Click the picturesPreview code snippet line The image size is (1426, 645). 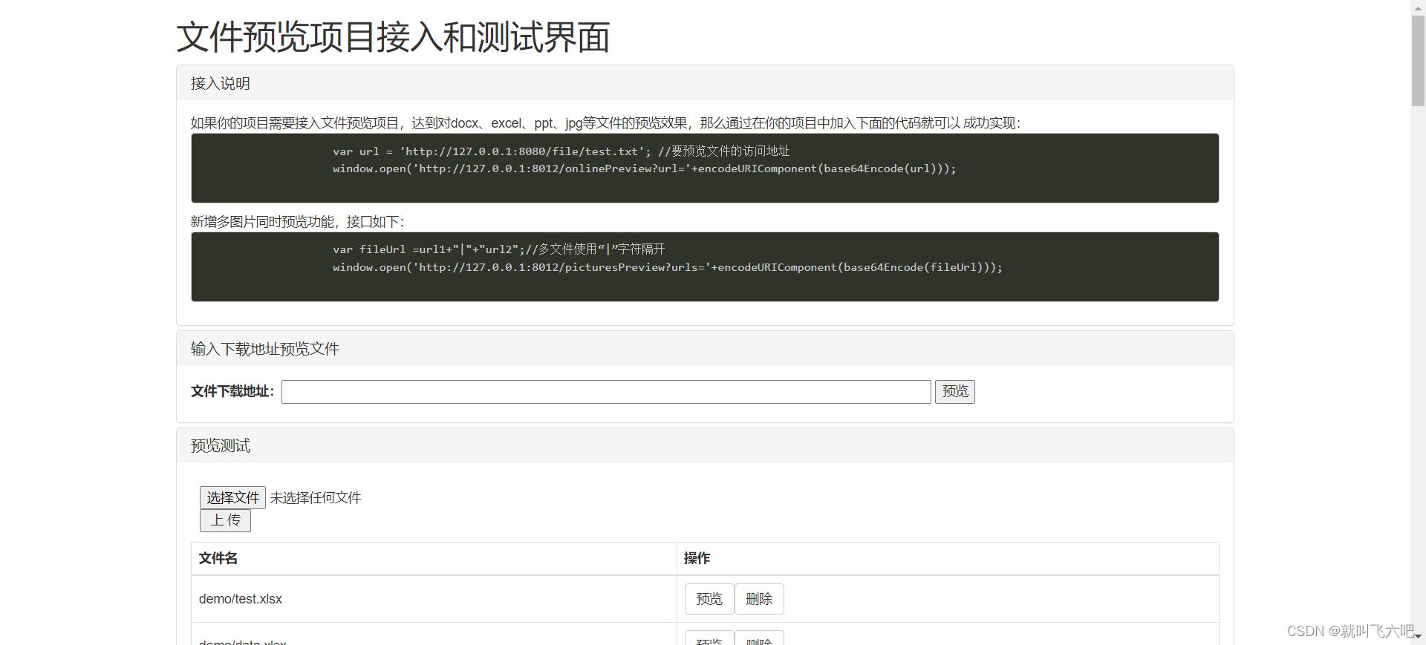point(667,267)
